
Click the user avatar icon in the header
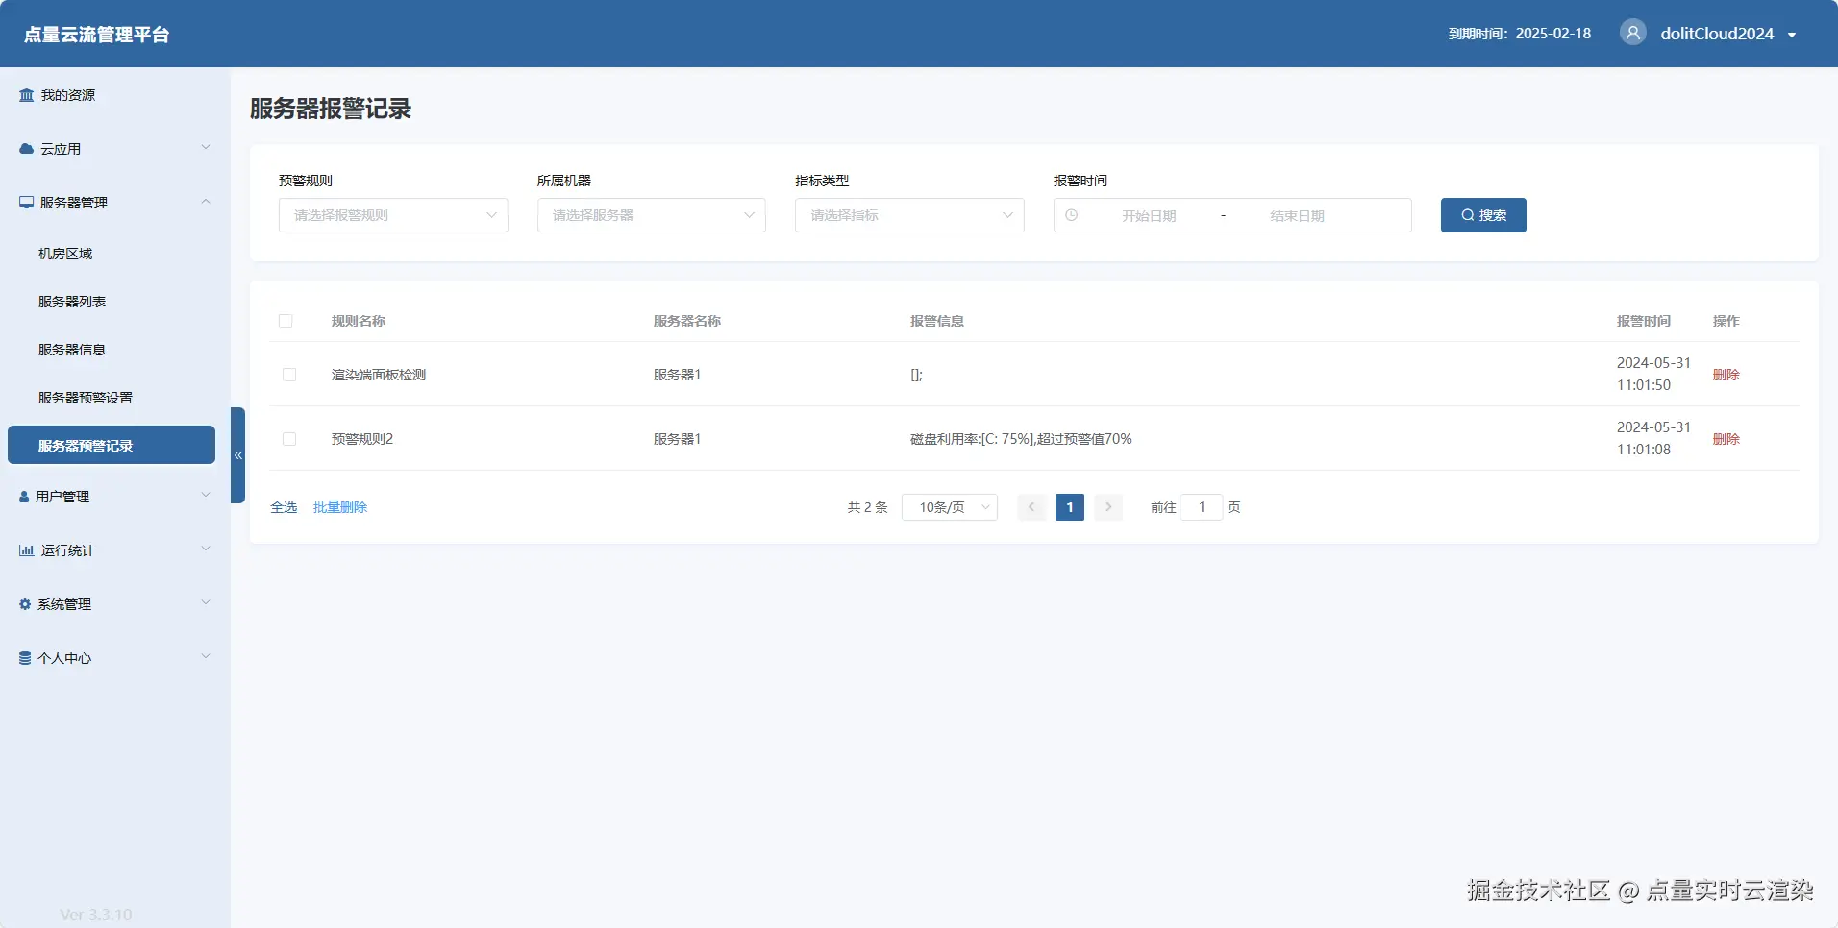(x=1633, y=33)
